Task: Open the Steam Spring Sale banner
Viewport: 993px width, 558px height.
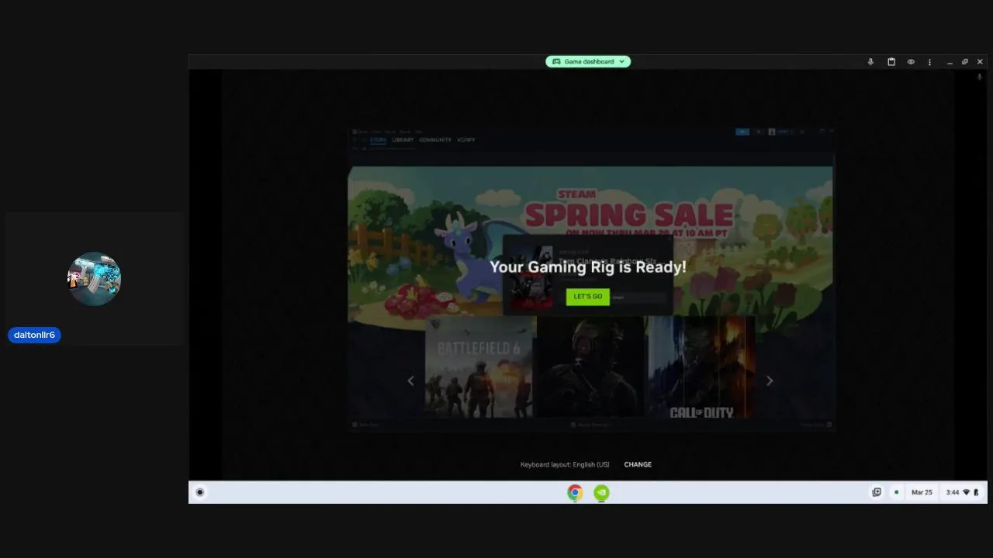Action: tap(590, 240)
